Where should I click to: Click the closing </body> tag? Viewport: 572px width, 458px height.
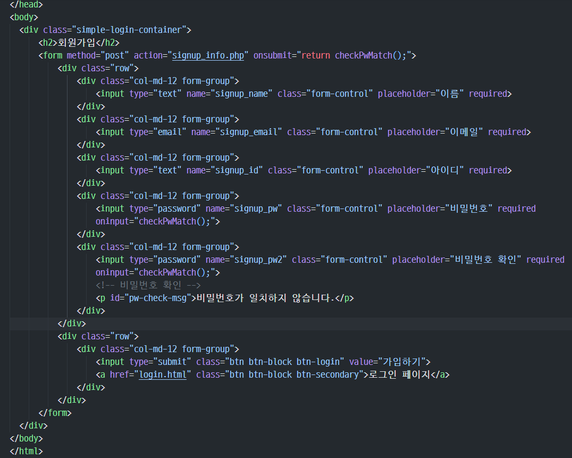coord(26,439)
